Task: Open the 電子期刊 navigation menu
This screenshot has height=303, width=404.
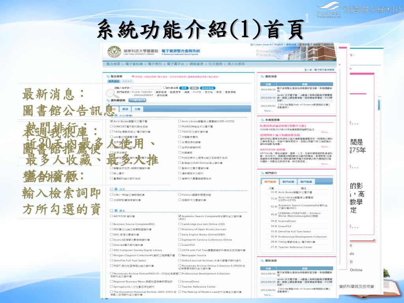Action: point(155,64)
